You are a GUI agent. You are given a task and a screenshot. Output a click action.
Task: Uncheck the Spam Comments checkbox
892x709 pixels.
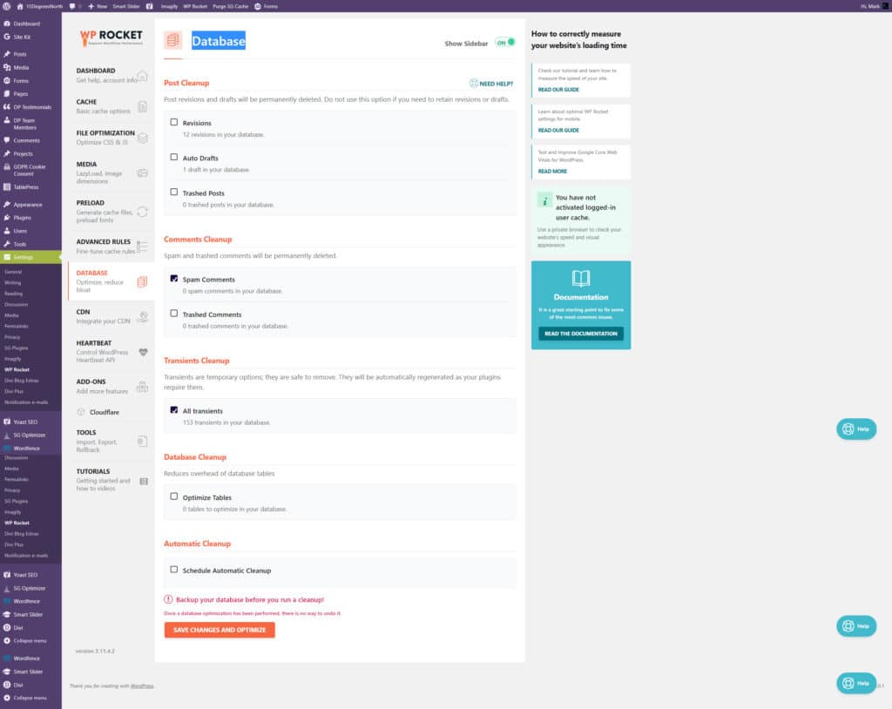tap(174, 279)
